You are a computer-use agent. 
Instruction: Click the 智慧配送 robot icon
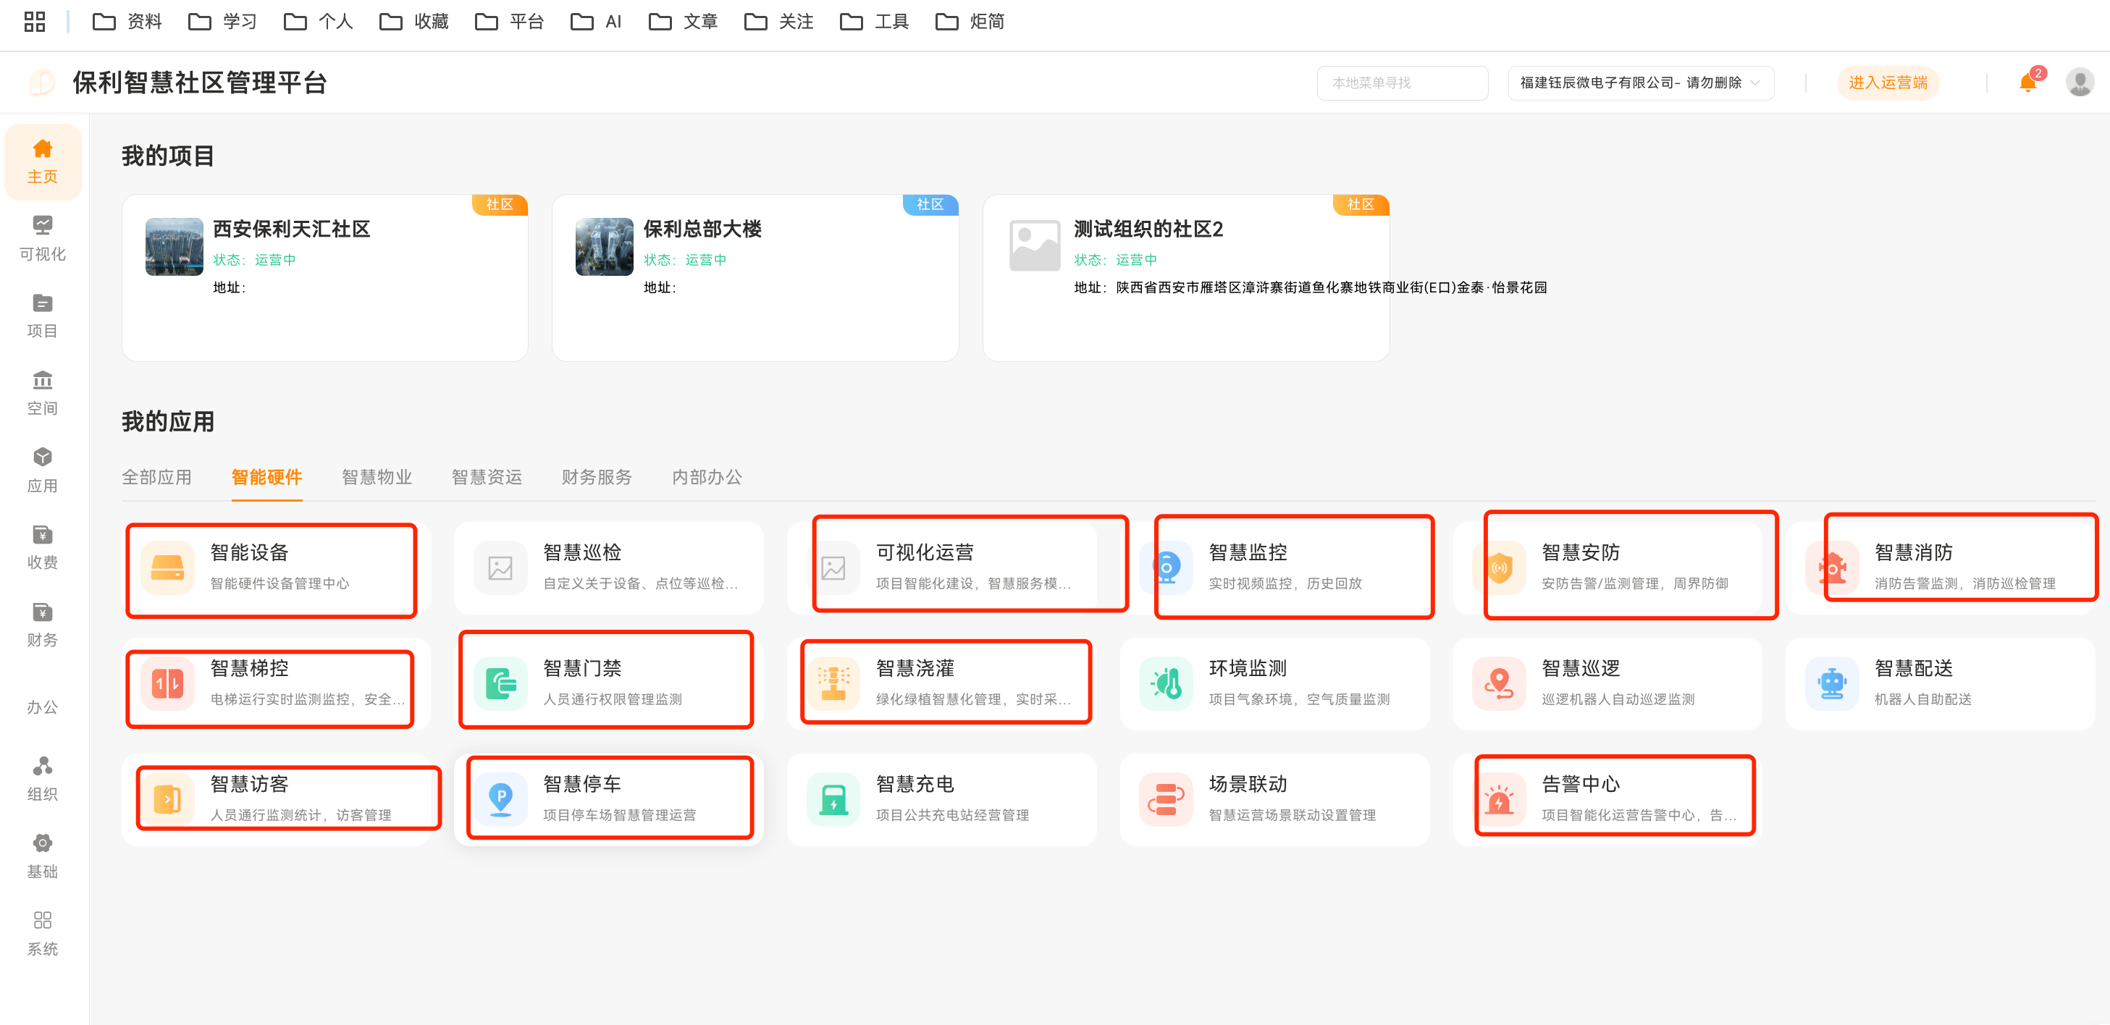[x=1833, y=683]
